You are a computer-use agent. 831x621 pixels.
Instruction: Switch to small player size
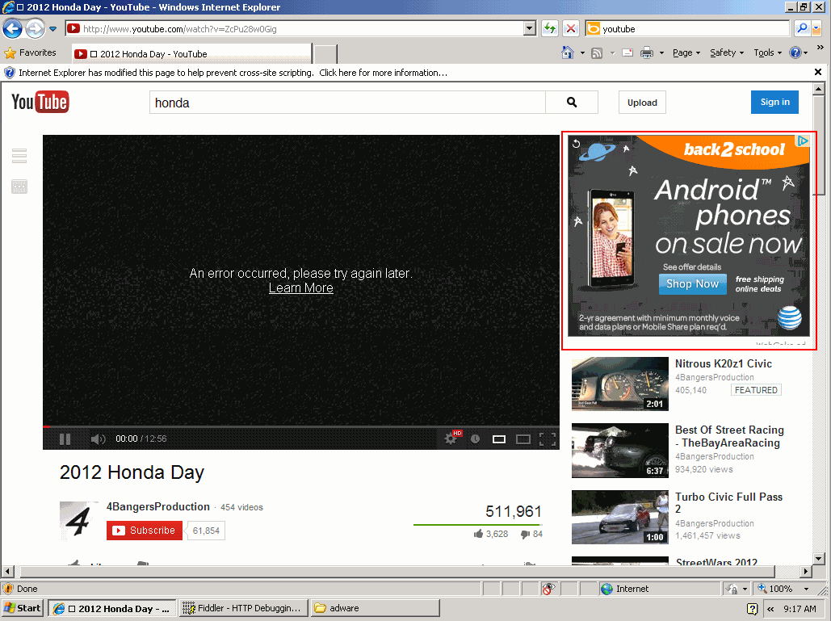(499, 439)
